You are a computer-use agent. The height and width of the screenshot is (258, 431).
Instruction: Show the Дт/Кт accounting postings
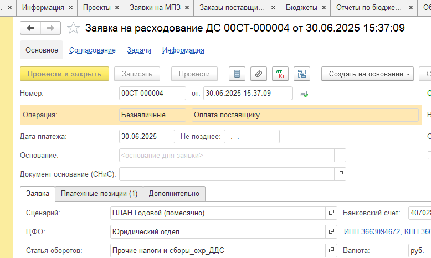[x=280, y=74]
